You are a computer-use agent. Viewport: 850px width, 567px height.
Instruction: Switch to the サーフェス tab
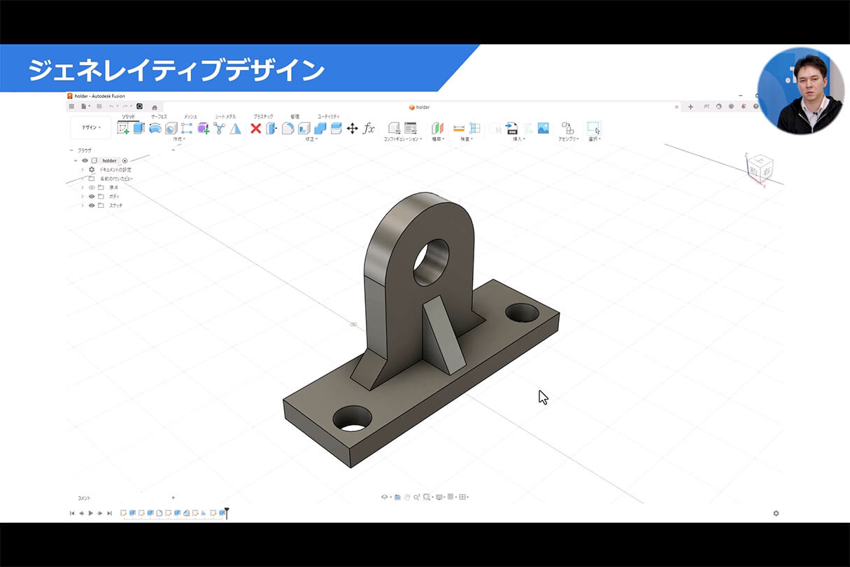159,116
